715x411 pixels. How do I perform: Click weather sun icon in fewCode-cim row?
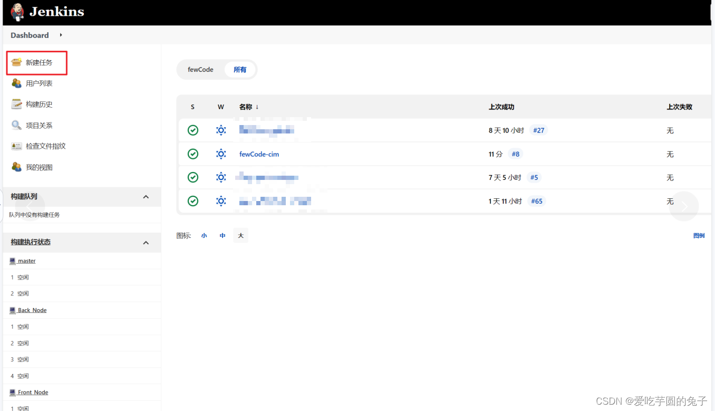tap(221, 154)
